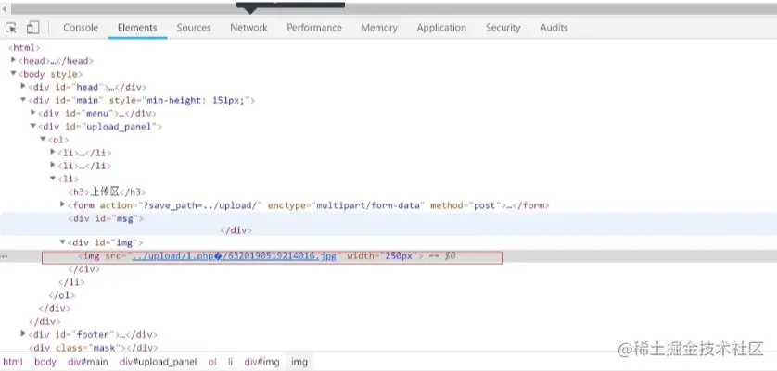Select the html root tag line
The width and height of the screenshot is (777, 371).
coord(24,48)
